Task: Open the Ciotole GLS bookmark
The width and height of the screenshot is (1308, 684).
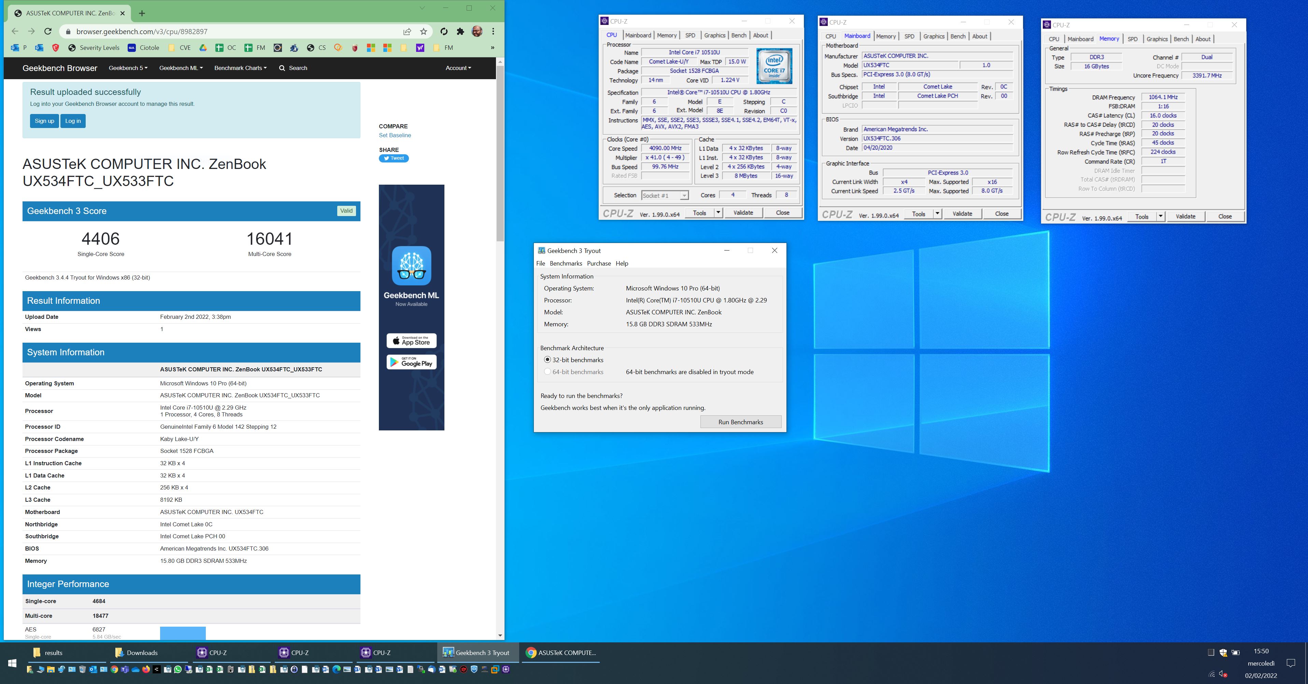Action: click(x=144, y=48)
